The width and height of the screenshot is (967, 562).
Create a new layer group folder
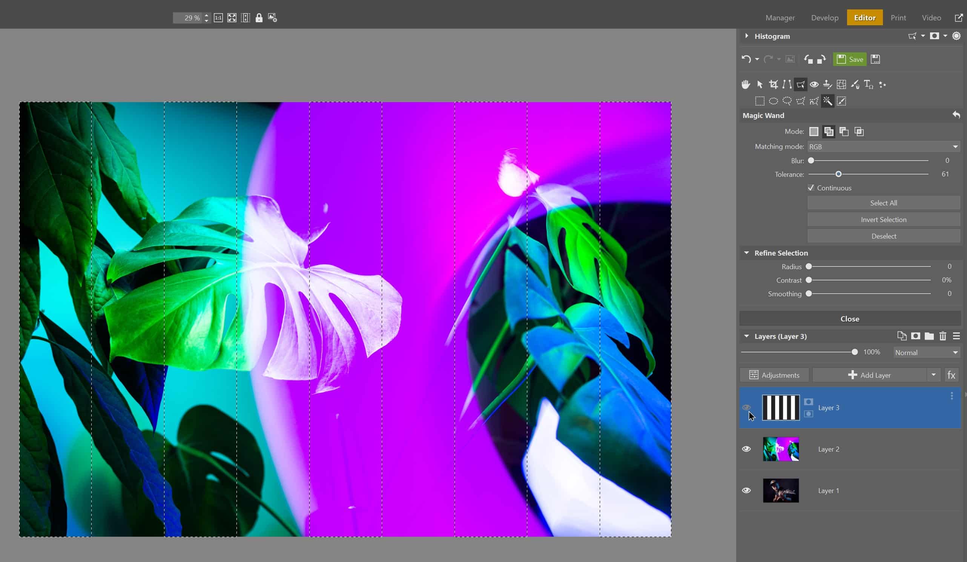[929, 336]
